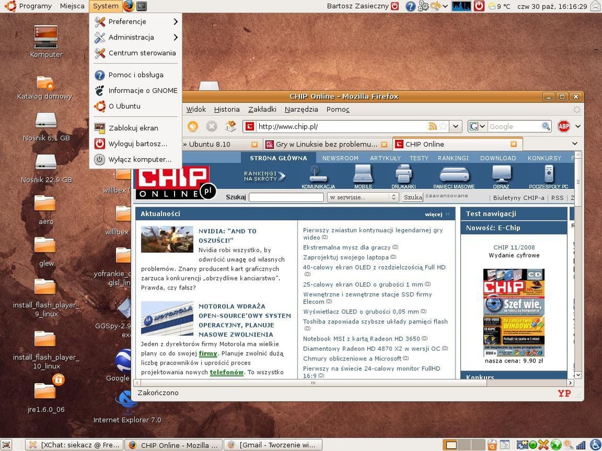This screenshot has width=602, height=451.
Task: Open the PAMIĘCI MASOWE section icon
Action: [x=454, y=176]
